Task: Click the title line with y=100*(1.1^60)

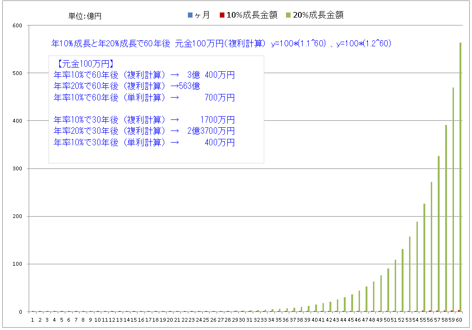Action: (x=221, y=44)
